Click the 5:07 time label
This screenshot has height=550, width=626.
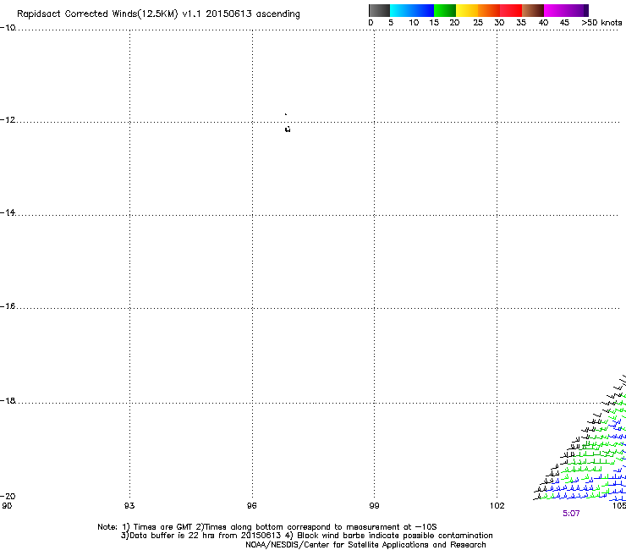571,514
